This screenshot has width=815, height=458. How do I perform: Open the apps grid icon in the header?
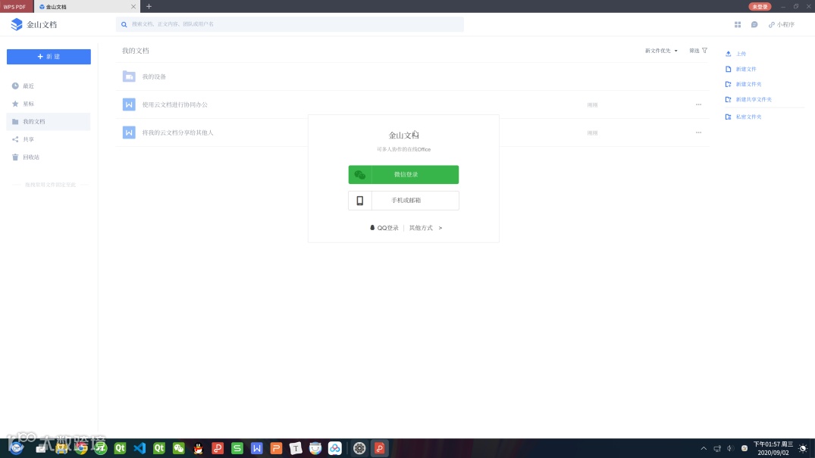(738, 24)
